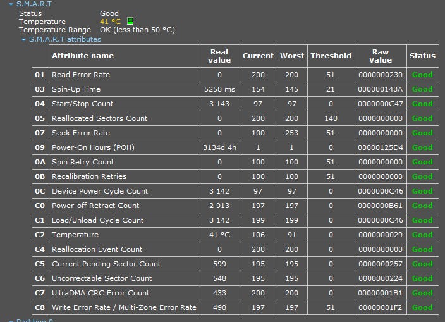Click real value 433
Image resolution: width=445 pixels, height=322 pixels.
click(x=220, y=293)
